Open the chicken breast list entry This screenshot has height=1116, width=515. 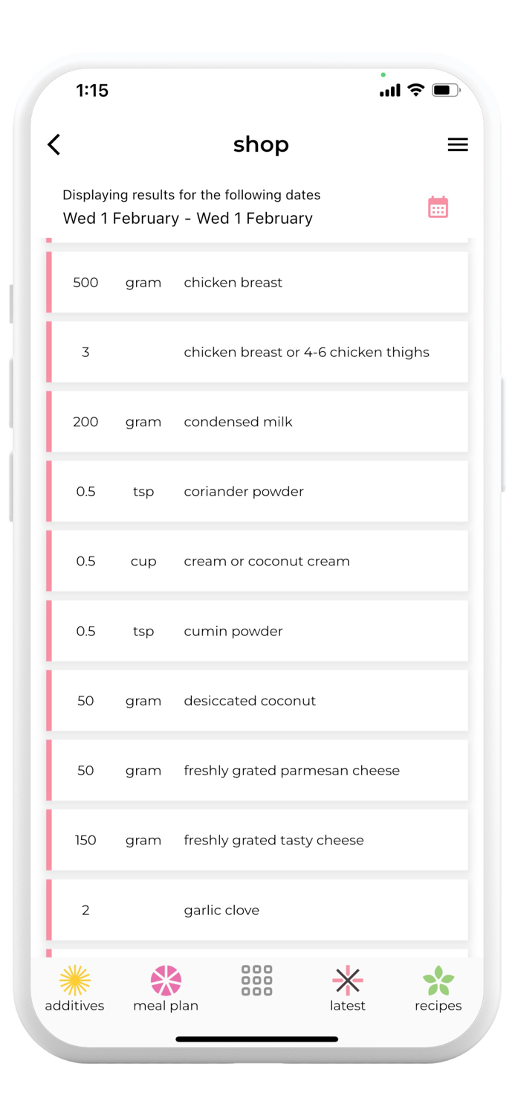(x=257, y=282)
